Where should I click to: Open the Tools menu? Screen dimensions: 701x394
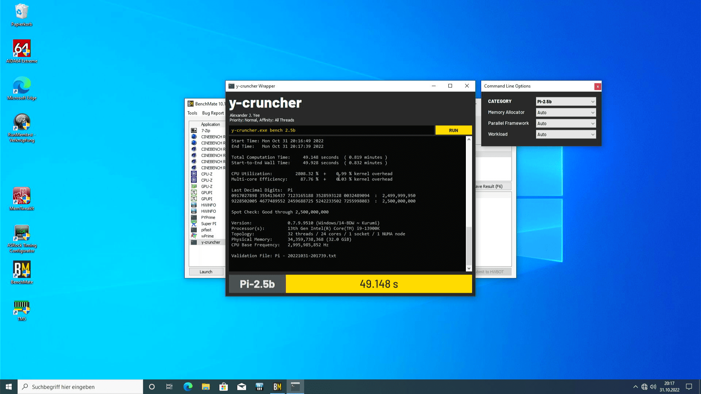click(x=192, y=113)
